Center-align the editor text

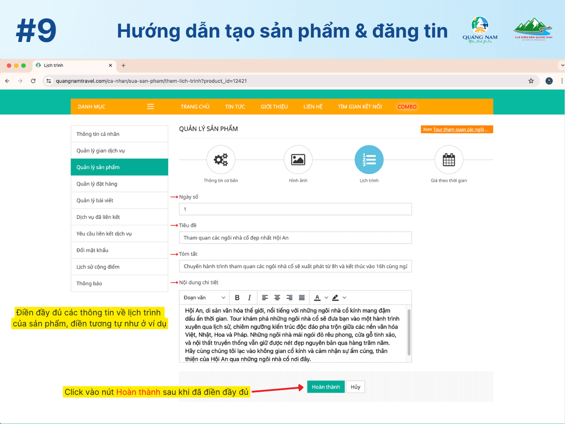(x=277, y=298)
